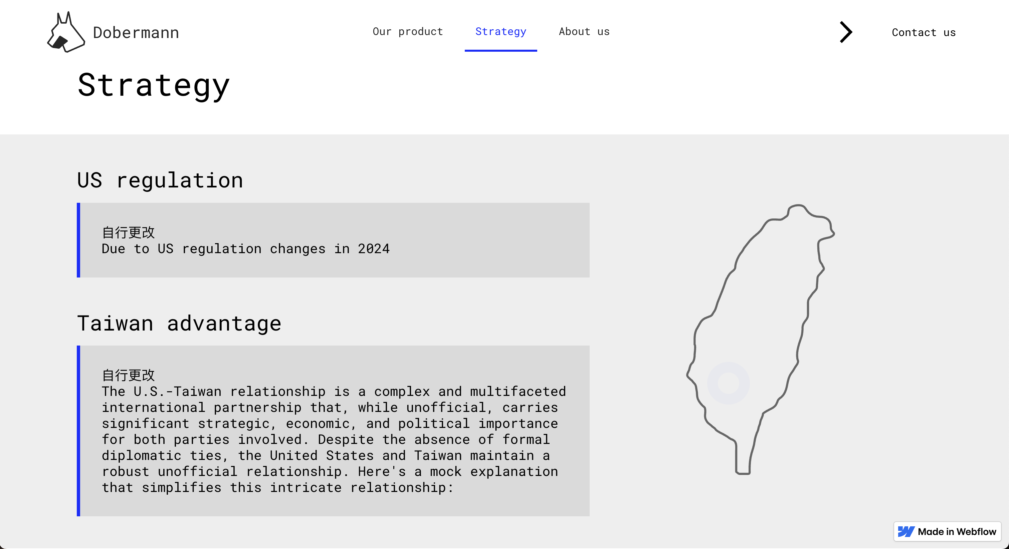Screen dimensions: 1009x549
Task: Click Chinese label in US regulation box
Action: click(x=128, y=232)
